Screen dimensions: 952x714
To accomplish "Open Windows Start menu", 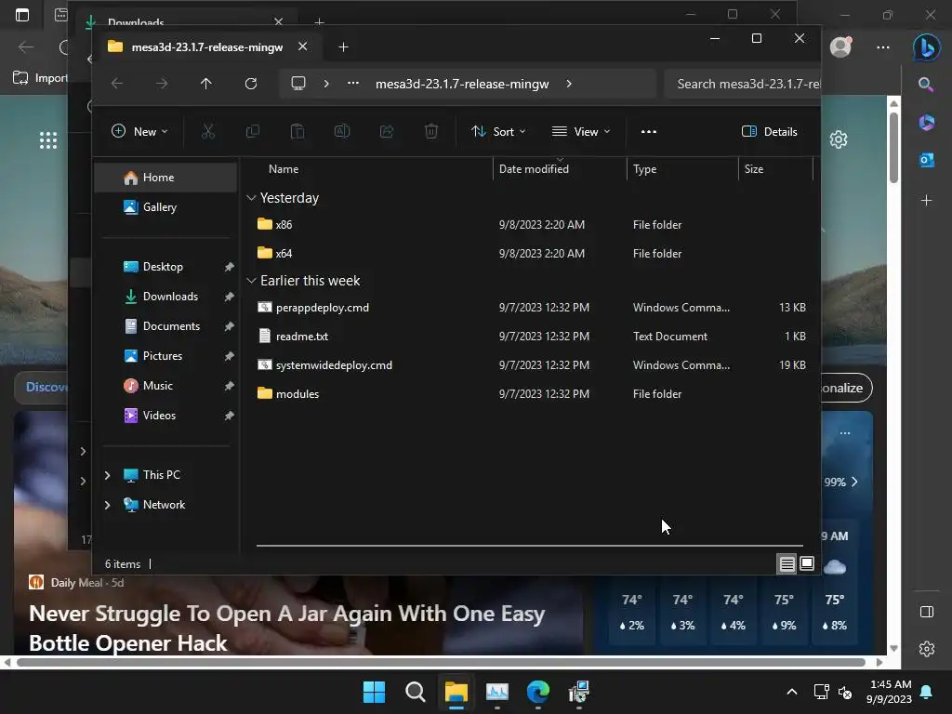I will (374, 692).
